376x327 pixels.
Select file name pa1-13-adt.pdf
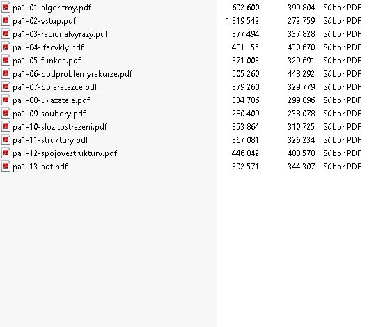[40, 167]
